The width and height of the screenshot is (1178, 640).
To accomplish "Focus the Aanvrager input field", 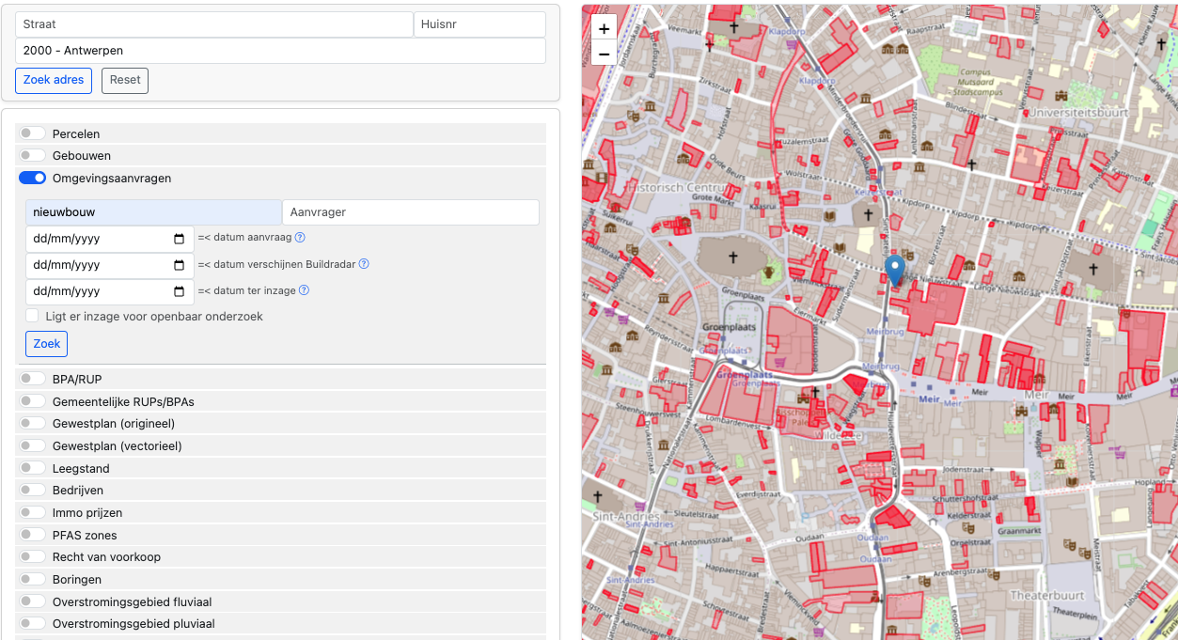I will click(411, 212).
